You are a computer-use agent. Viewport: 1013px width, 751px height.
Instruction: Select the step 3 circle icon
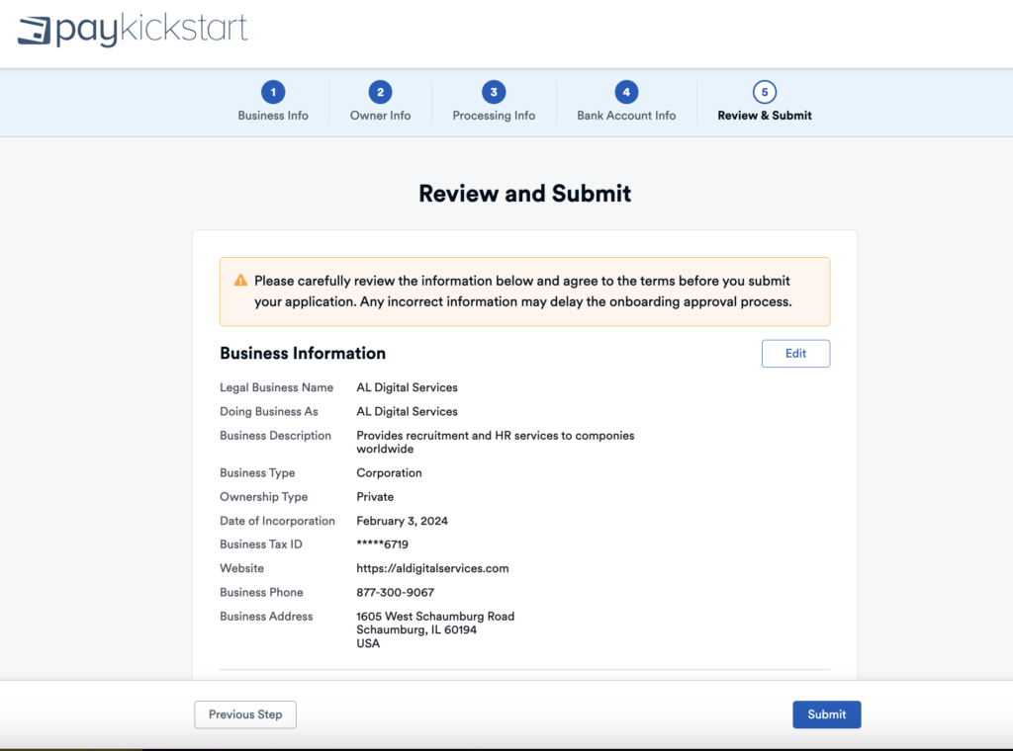click(494, 92)
